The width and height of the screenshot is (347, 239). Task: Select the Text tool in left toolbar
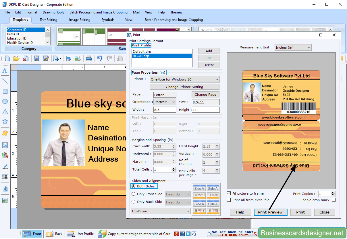[5, 71]
